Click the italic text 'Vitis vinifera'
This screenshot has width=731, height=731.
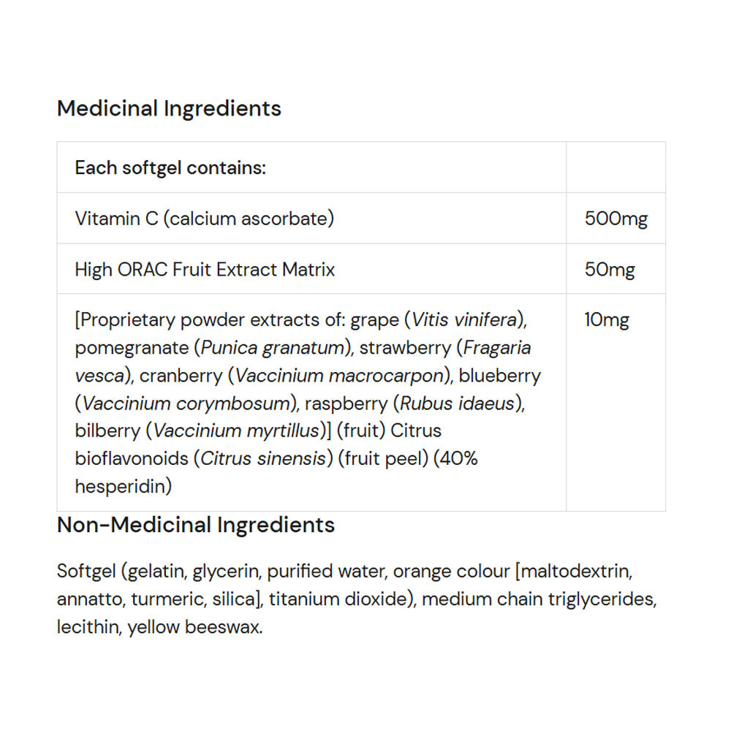pyautogui.click(x=466, y=320)
